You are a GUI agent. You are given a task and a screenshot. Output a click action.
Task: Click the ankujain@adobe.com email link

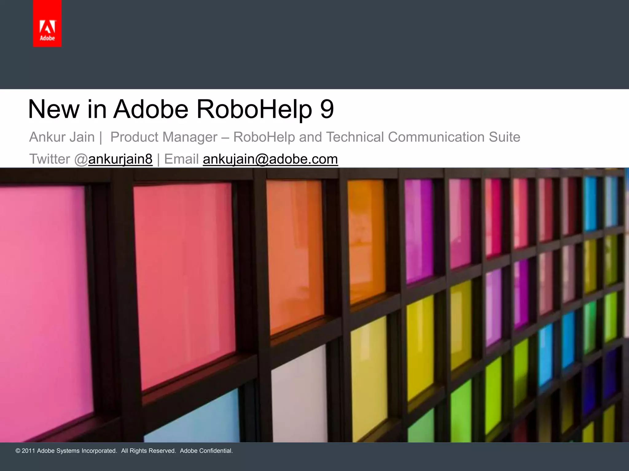(x=270, y=159)
